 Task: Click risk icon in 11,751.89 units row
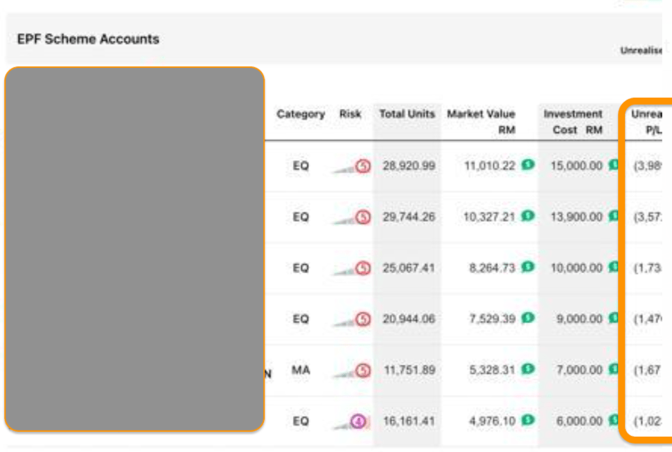[x=362, y=371]
